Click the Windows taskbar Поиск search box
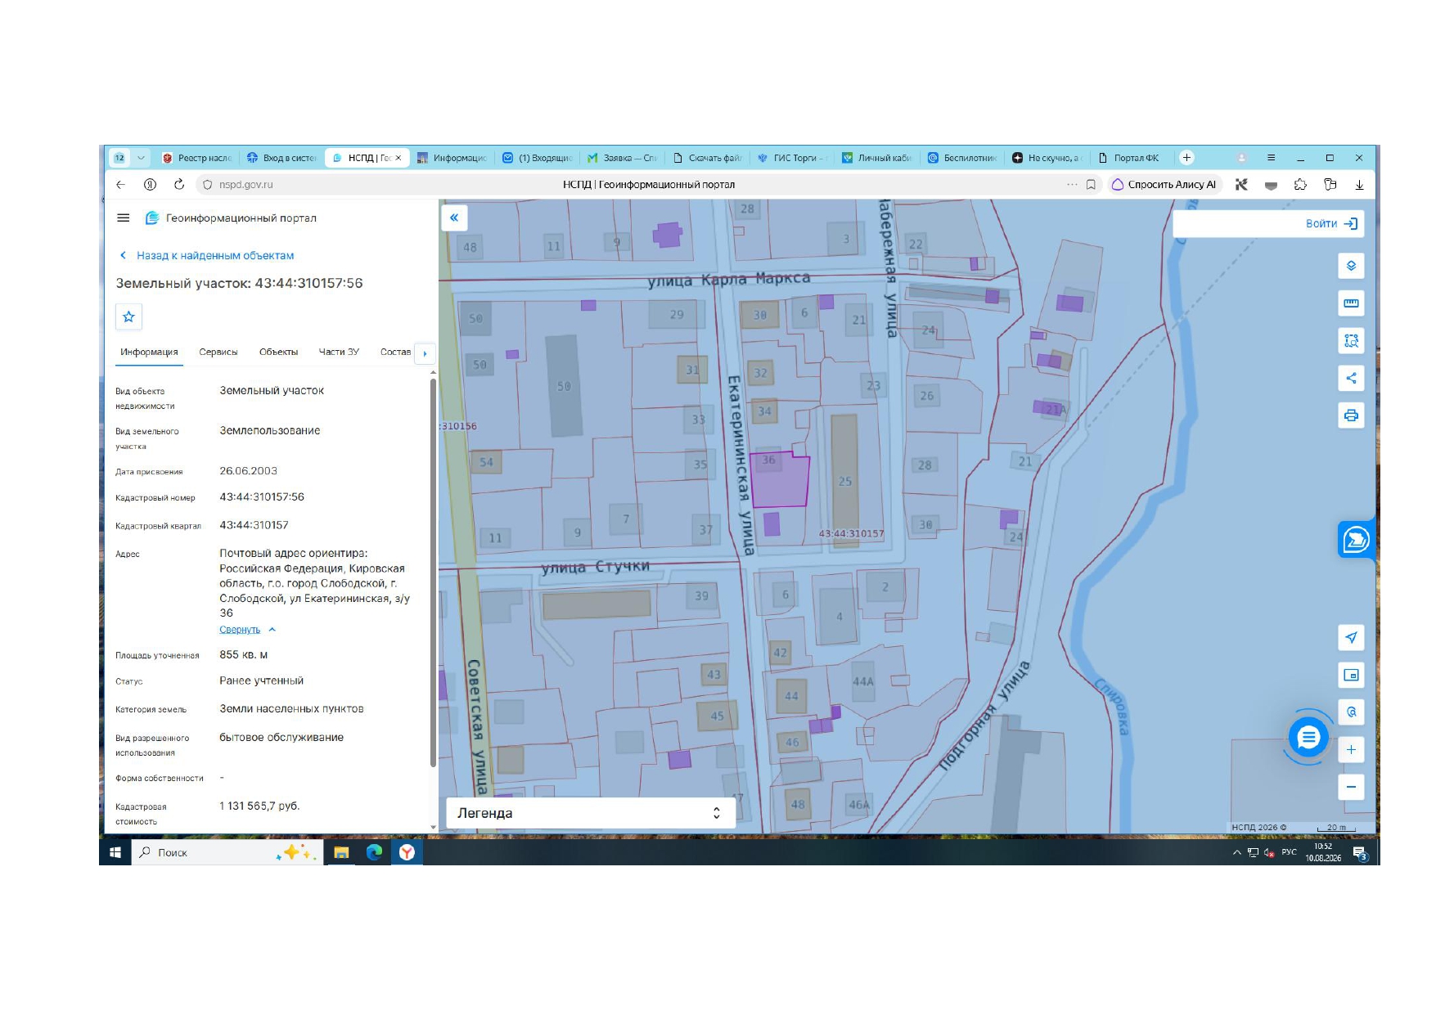The height and width of the screenshot is (1015, 1436). click(x=227, y=852)
